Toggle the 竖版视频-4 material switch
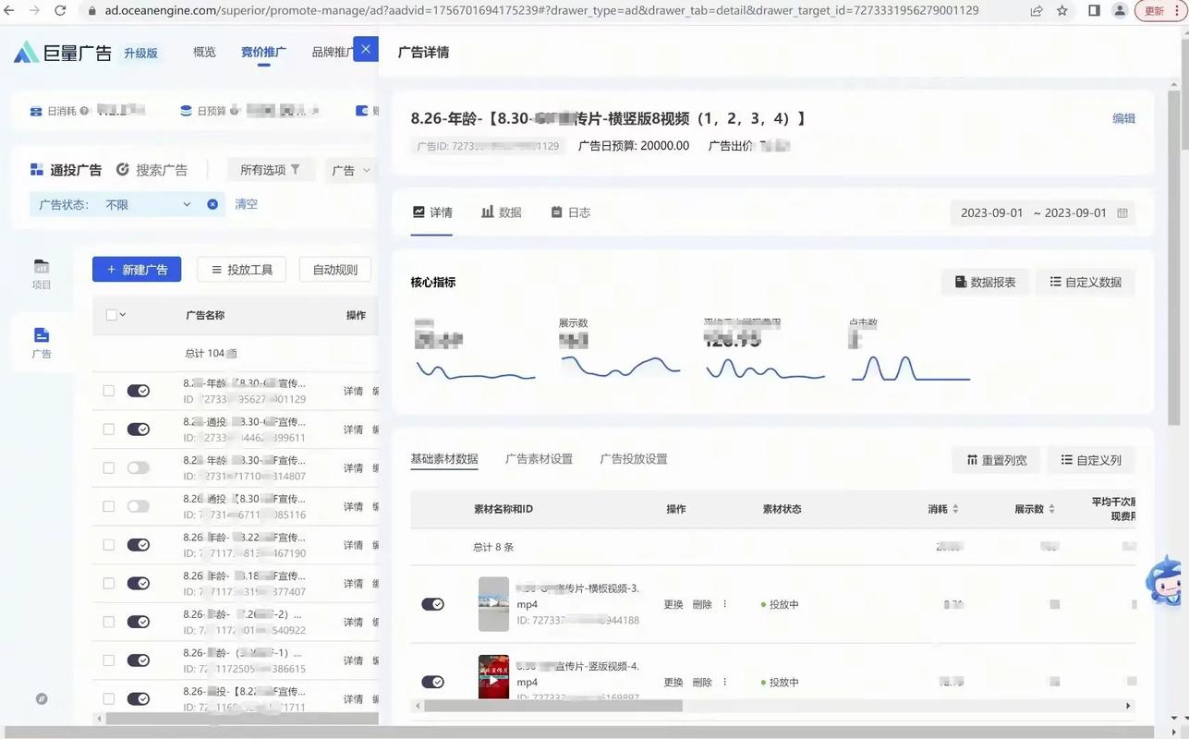The width and height of the screenshot is (1189, 739). tap(432, 682)
